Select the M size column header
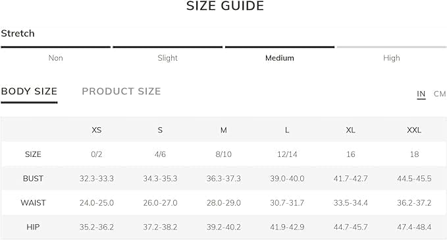Screen dimensions: 447x240 point(224,130)
